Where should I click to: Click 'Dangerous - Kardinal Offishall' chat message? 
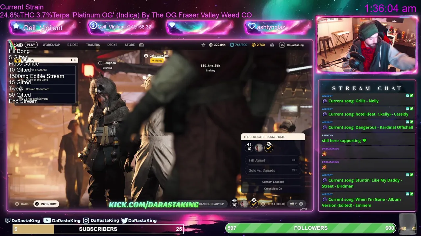[371, 128]
